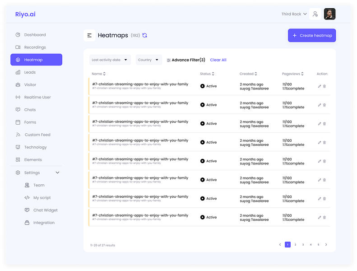
Task: Open the Advance Filter(3) options
Action: [186, 60]
